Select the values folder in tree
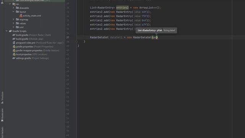This screenshot has width=245, height=138. [23, 23]
